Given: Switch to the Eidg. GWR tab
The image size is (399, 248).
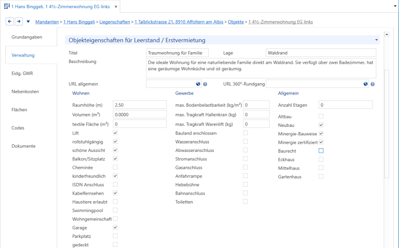Looking at the screenshot, I should (x=22, y=74).
